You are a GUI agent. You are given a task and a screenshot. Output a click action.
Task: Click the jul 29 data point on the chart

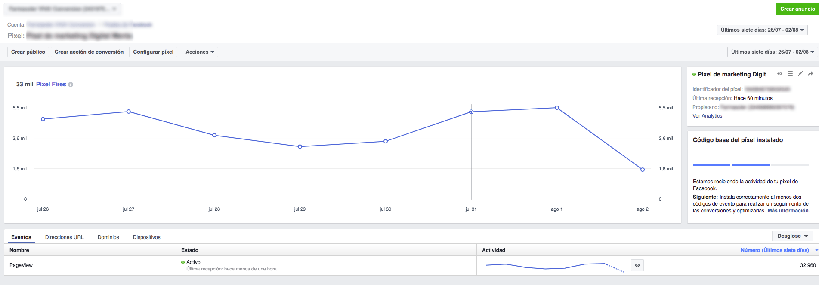tap(300, 147)
